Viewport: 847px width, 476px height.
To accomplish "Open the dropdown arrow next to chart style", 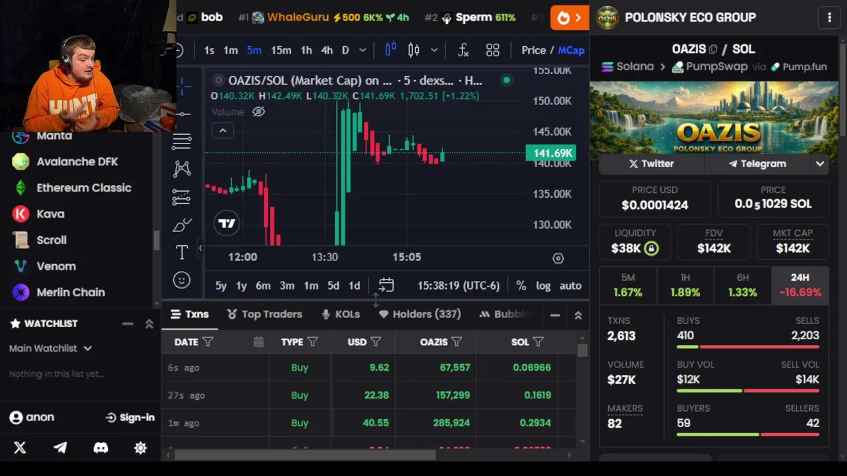I will click(434, 50).
